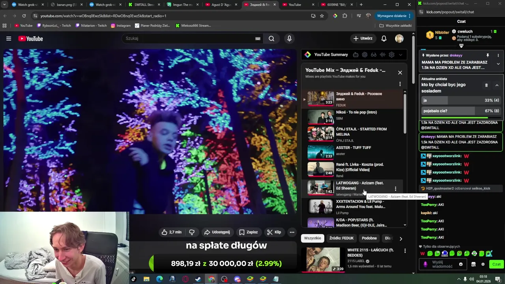The height and width of the screenshot is (284, 505).
Task: Open Steam from the Windows taskbar
Action: [198, 279]
